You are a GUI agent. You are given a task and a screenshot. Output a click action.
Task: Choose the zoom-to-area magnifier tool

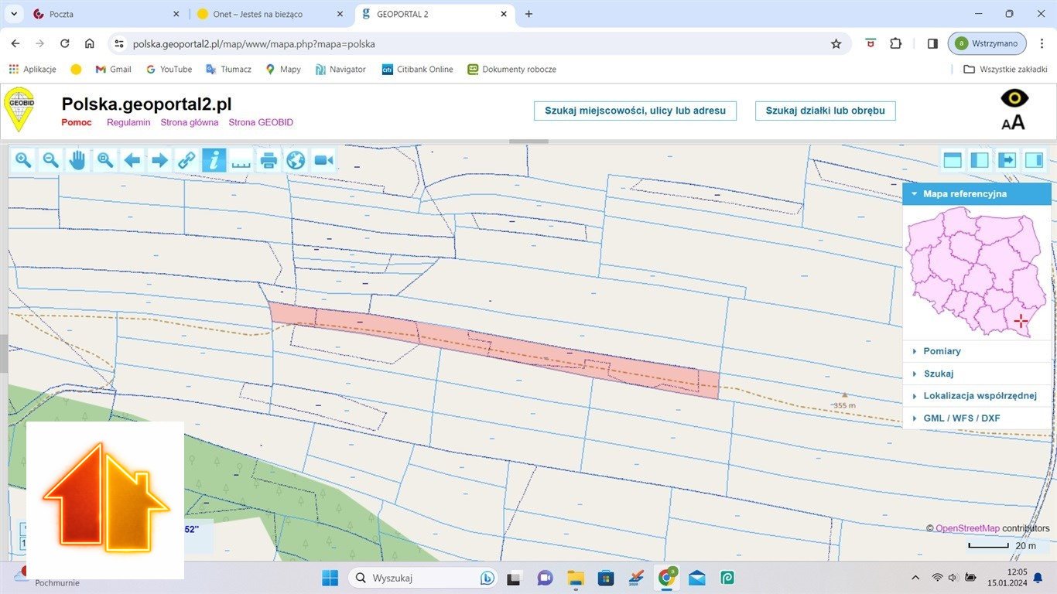coord(105,160)
